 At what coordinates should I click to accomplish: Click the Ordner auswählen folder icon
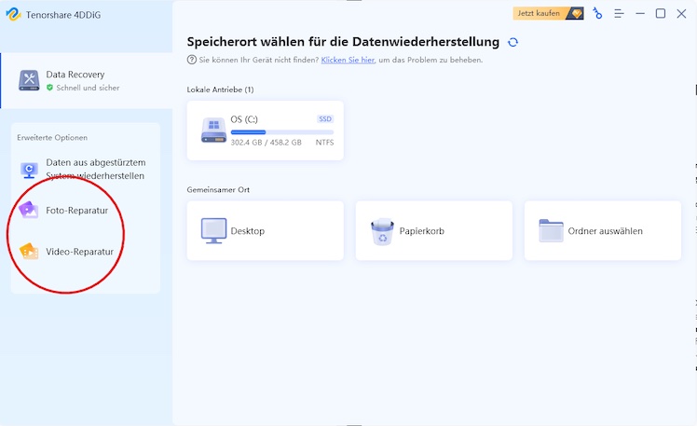click(x=552, y=231)
